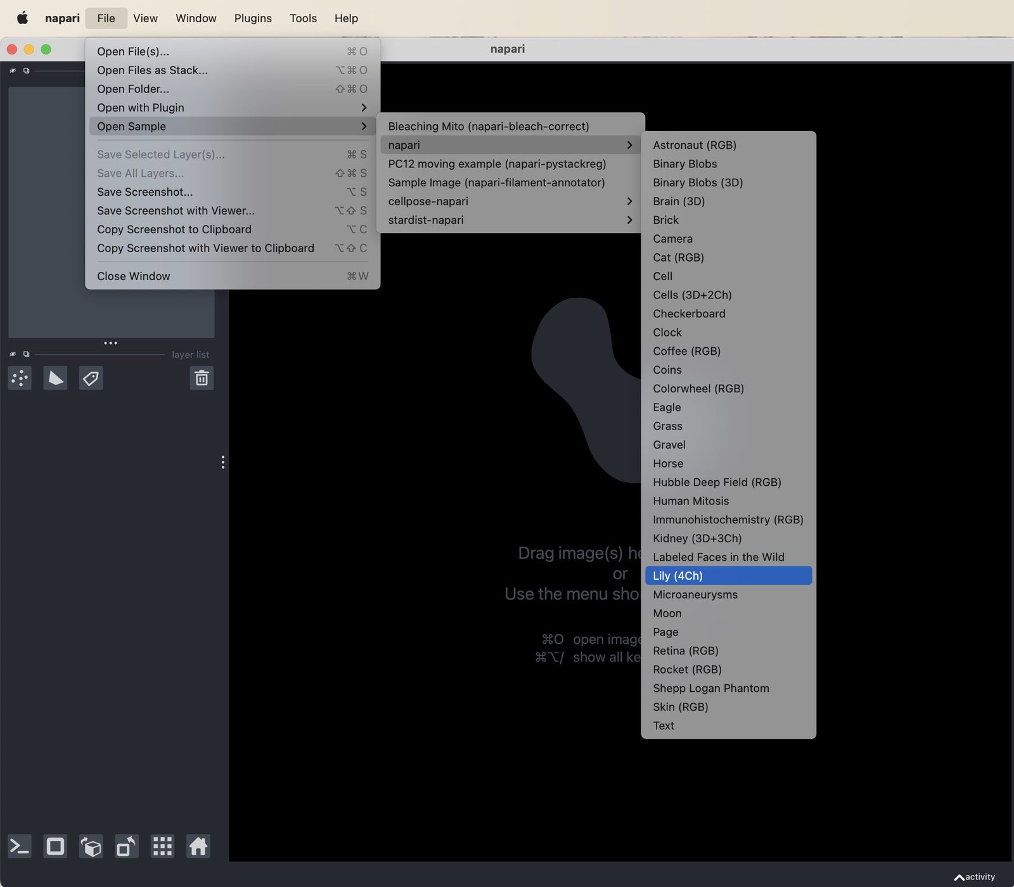Load the Astronaut (RGB) sample

click(728, 145)
